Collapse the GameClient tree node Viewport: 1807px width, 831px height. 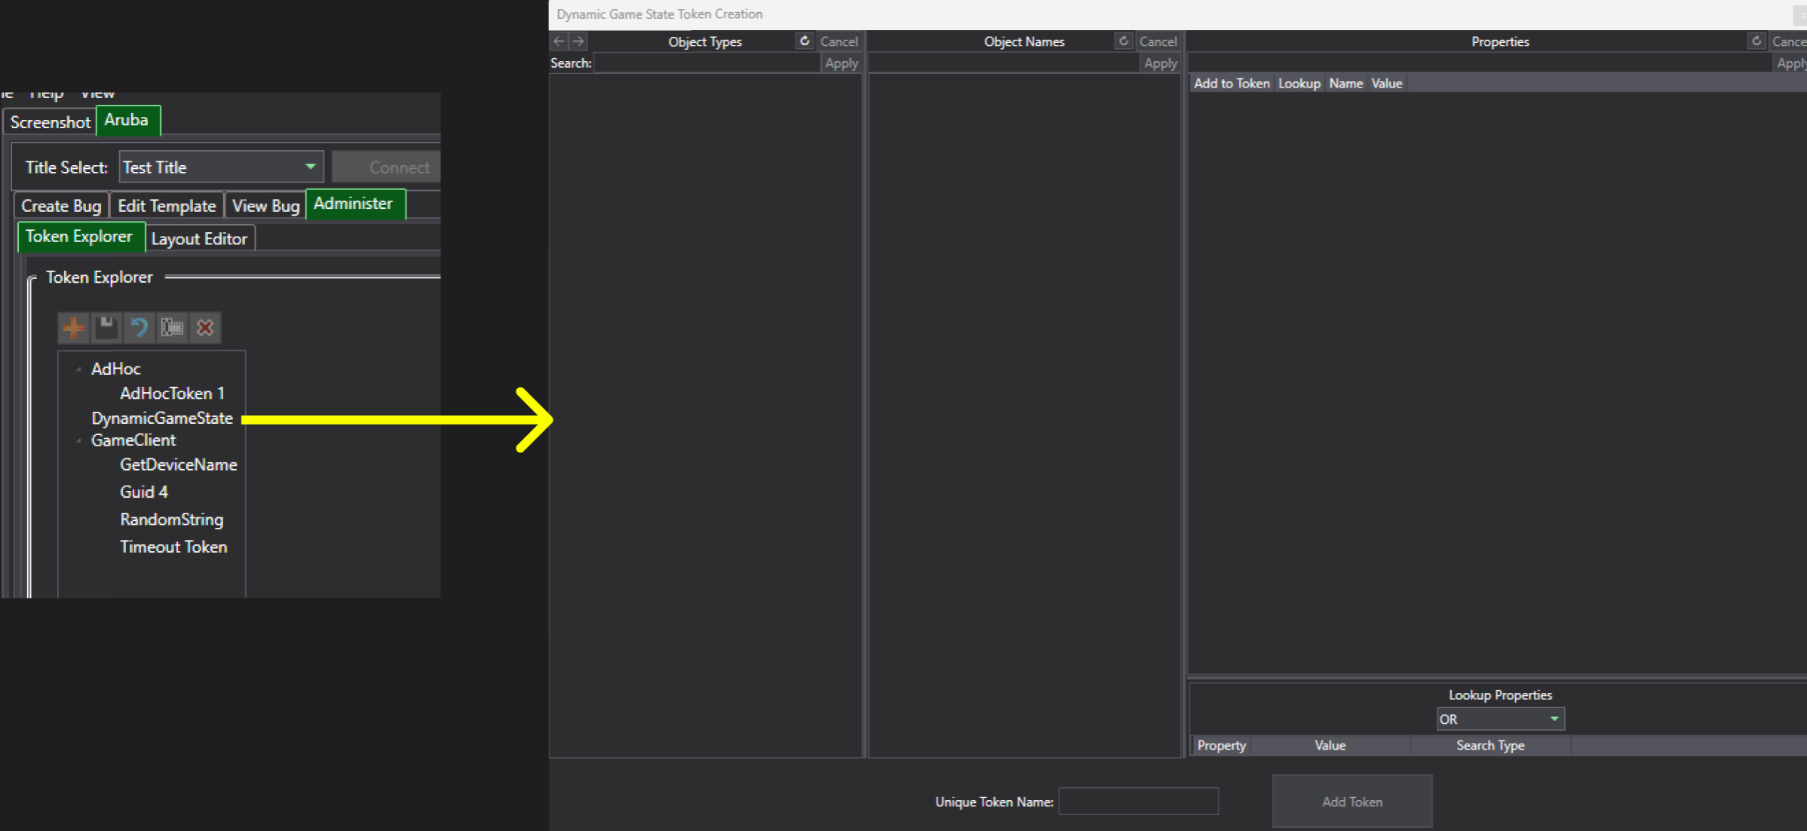click(78, 440)
